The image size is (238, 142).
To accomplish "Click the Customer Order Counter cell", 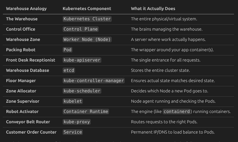I will click(31, 132).
